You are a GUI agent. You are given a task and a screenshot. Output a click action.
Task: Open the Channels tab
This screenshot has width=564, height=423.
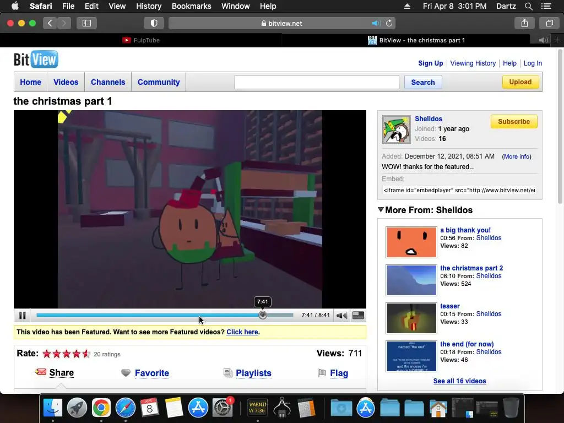coord(108,82)
